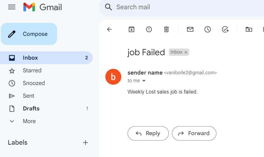Screen dimensions: 264x157
Task: Add this email to Tasks
Action: 225,29
